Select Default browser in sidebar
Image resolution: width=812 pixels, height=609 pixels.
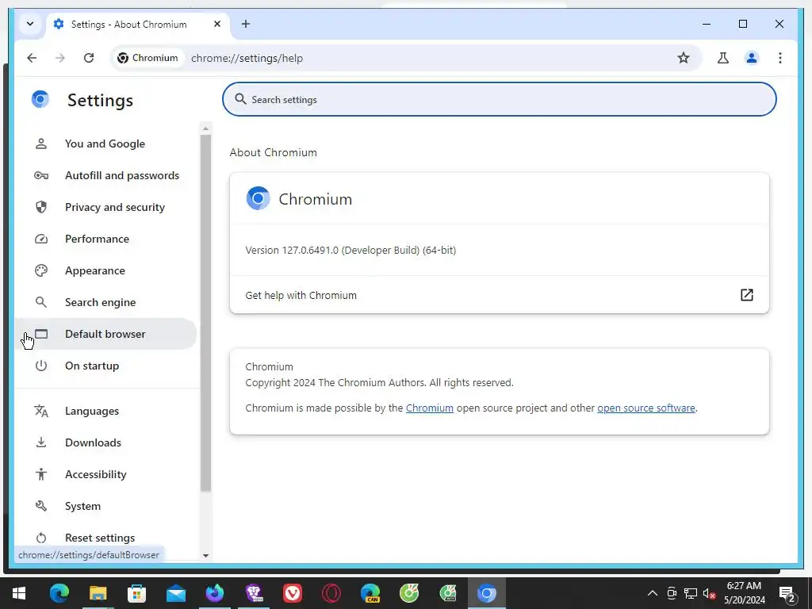(105, 334)
